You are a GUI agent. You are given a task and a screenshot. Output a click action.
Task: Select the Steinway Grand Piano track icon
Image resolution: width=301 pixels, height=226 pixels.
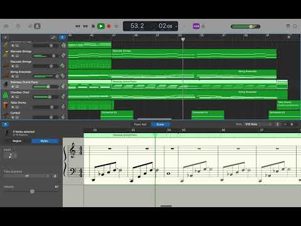[x=6, y=85]
